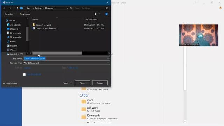
Task: Click the Downloads arrow icon in sidebar
Action: pos(8,37)
